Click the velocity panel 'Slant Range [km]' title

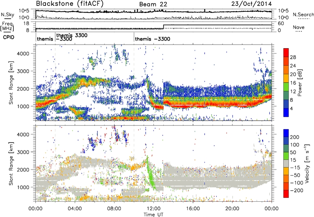coord(11,163)
